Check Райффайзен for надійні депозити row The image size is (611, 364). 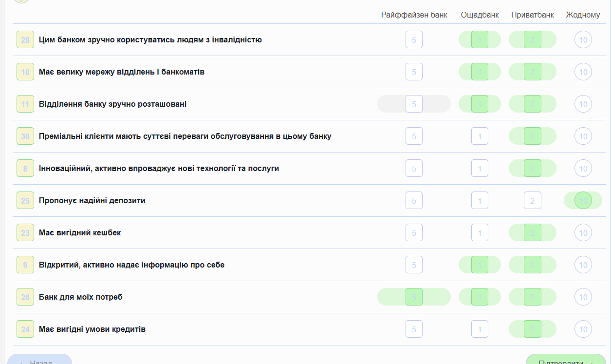click(x=414, y=200)
